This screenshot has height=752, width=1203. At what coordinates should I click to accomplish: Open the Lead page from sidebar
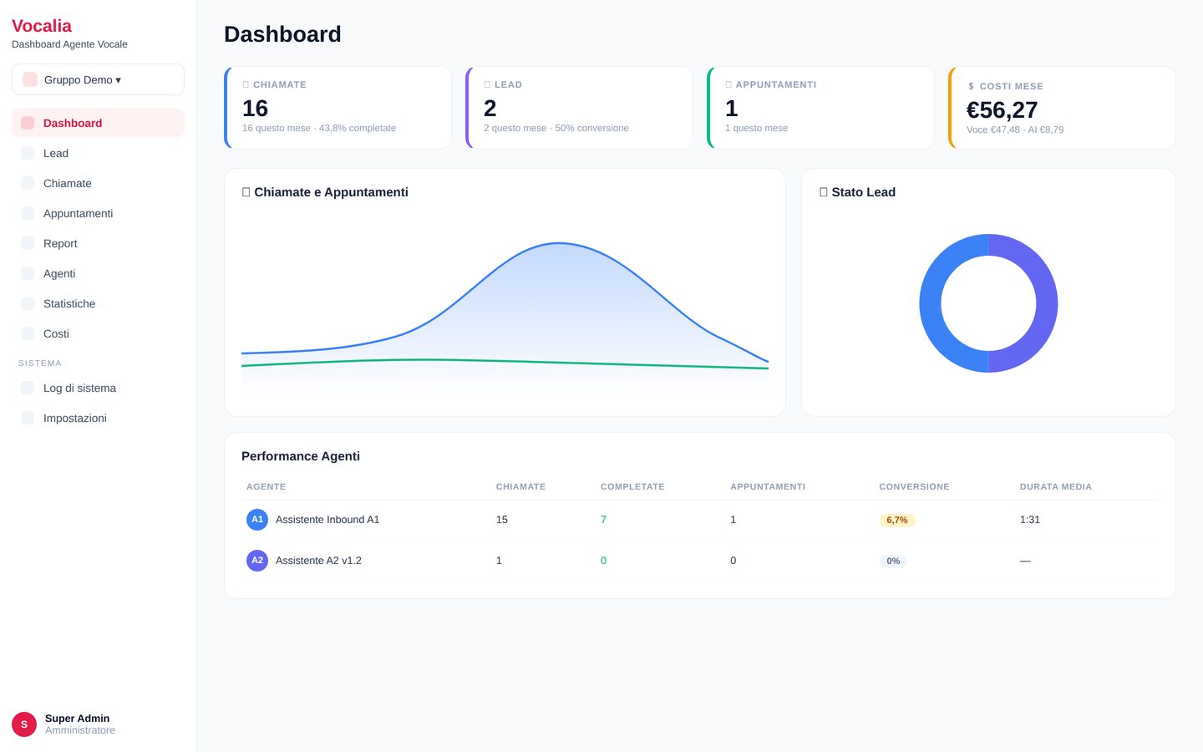pos(98,153)
